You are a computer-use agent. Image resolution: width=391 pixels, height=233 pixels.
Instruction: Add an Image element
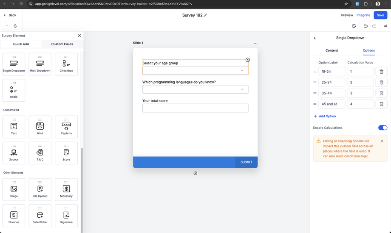[14, 189]
